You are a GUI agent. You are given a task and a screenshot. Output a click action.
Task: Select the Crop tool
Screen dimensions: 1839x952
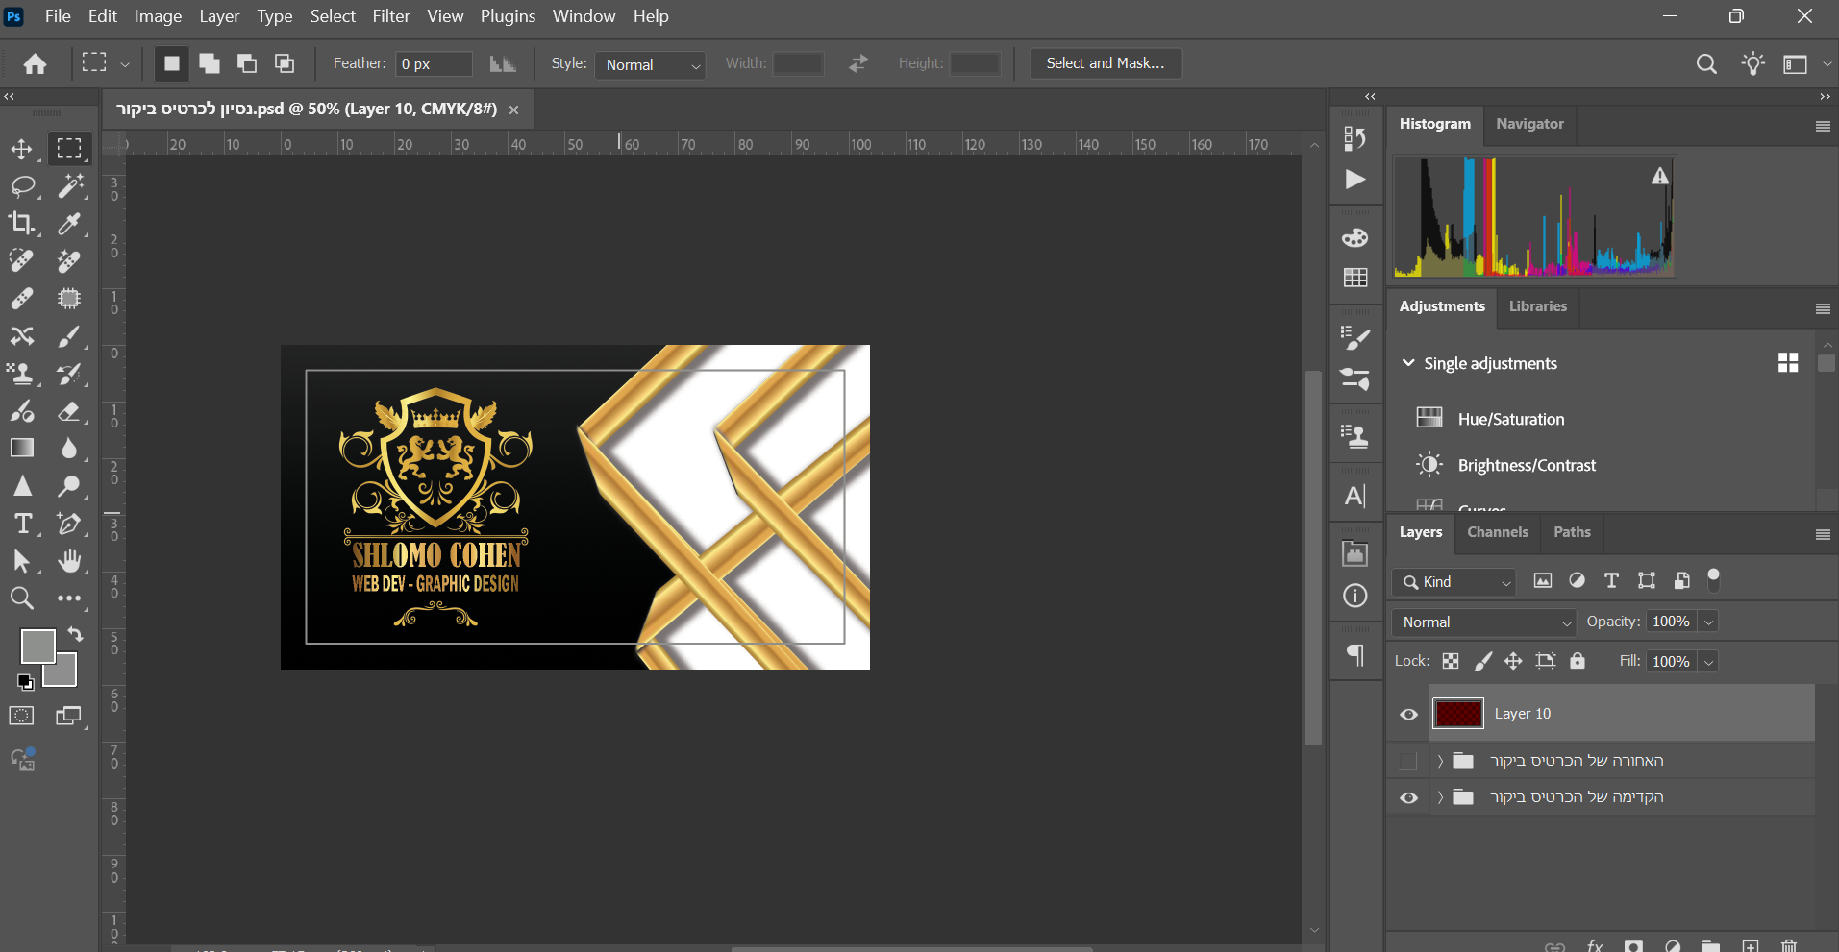[21, 224]
